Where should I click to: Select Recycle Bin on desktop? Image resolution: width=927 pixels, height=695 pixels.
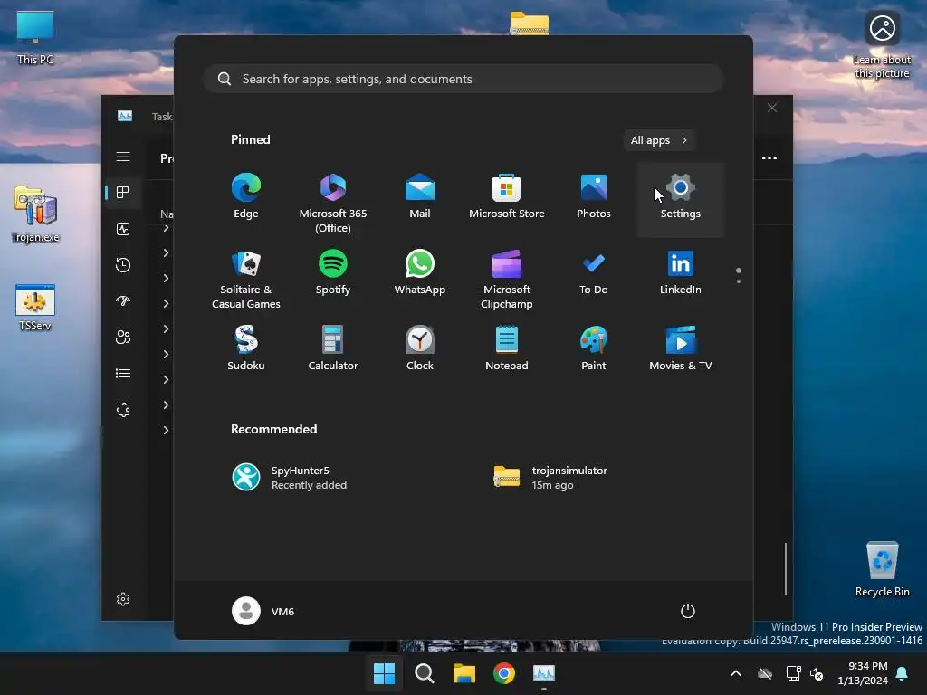(882, 570)
